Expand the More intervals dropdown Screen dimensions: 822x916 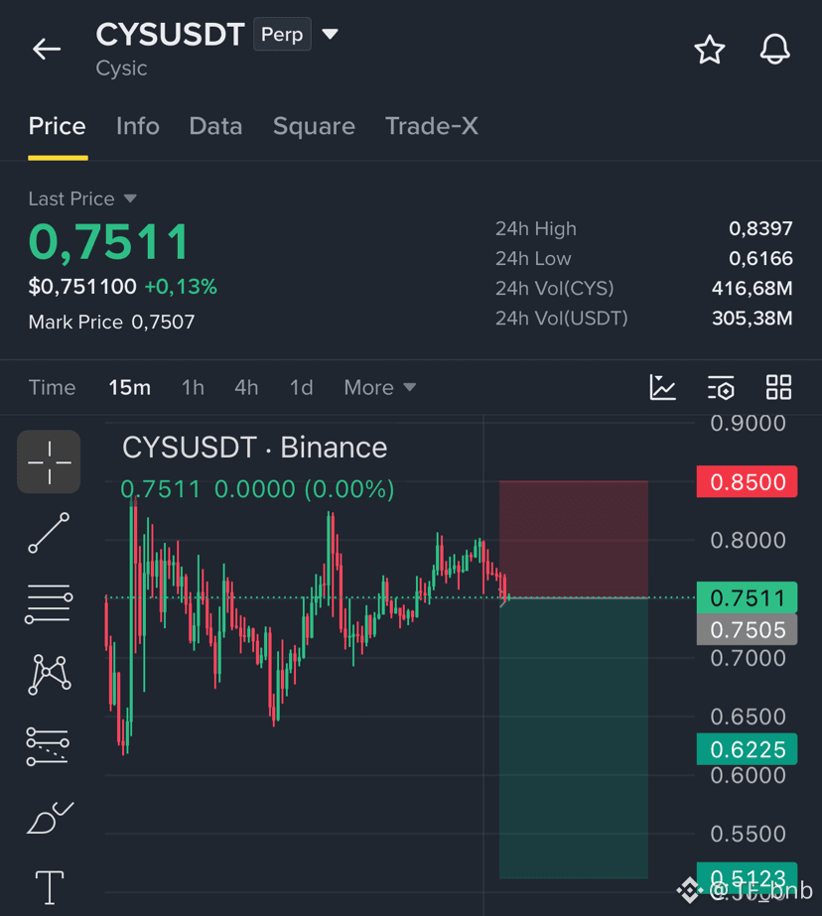pyautogui.click(x=380, y=387)
